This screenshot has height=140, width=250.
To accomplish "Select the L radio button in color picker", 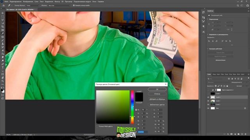I will 152,110.
